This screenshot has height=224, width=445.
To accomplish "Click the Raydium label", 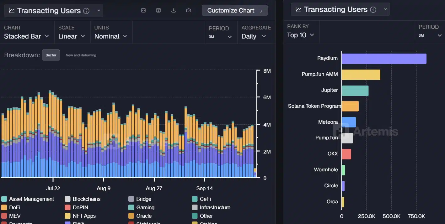I will (x=327, y=58).
